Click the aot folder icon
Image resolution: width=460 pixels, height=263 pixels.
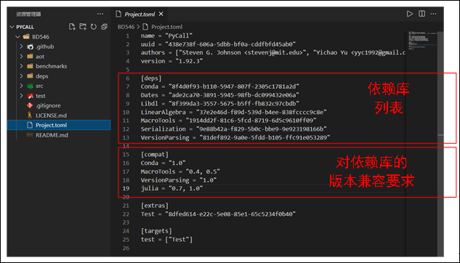tap(30, 56)
